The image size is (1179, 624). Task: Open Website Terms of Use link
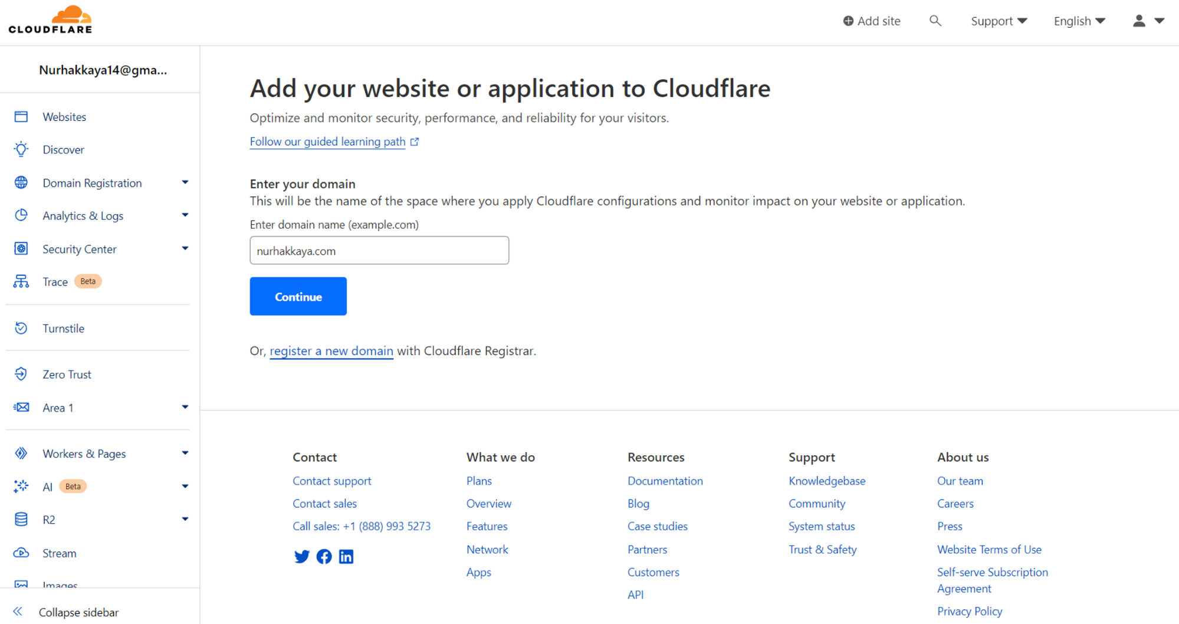989,549
